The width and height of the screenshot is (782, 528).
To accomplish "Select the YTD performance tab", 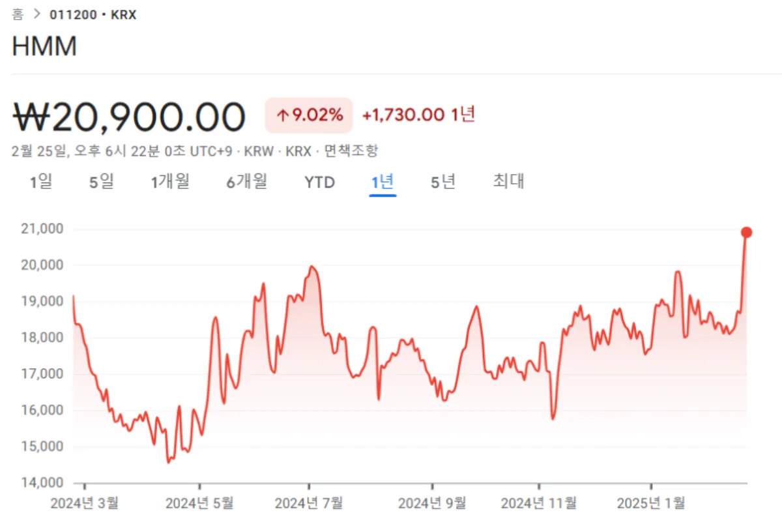I will (x=319, y=183).
